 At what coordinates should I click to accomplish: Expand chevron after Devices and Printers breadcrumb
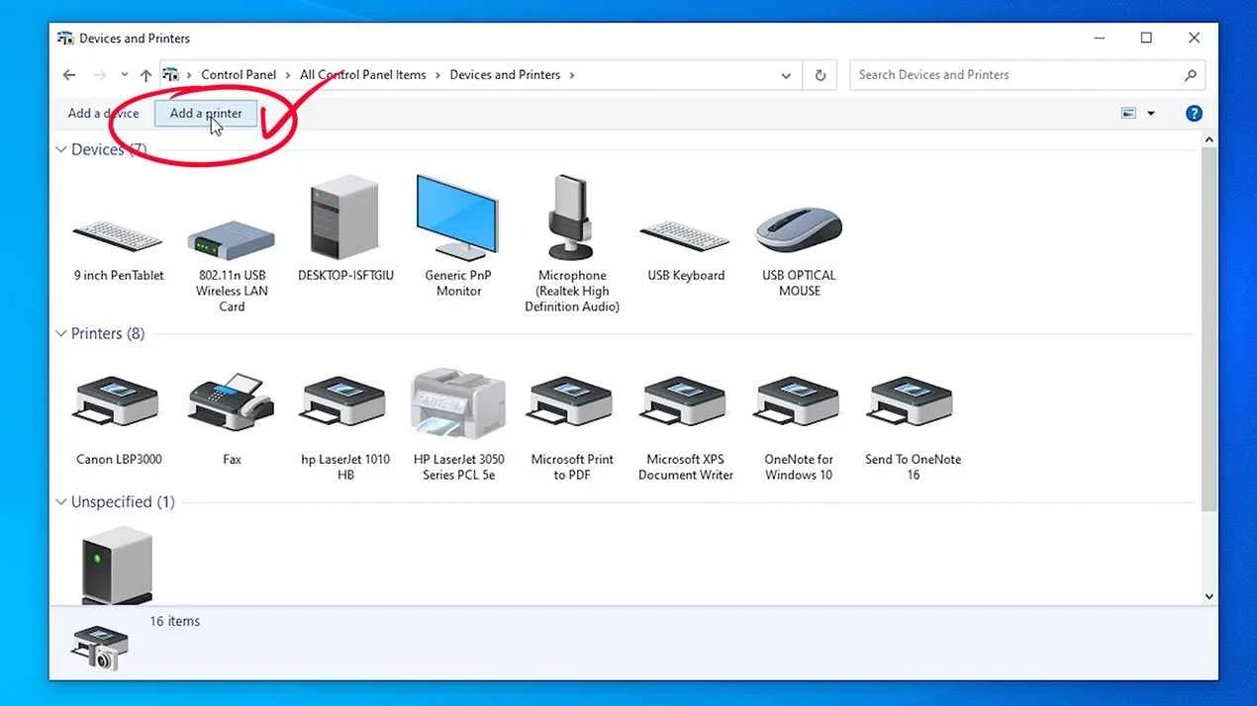tap(572, 75)
